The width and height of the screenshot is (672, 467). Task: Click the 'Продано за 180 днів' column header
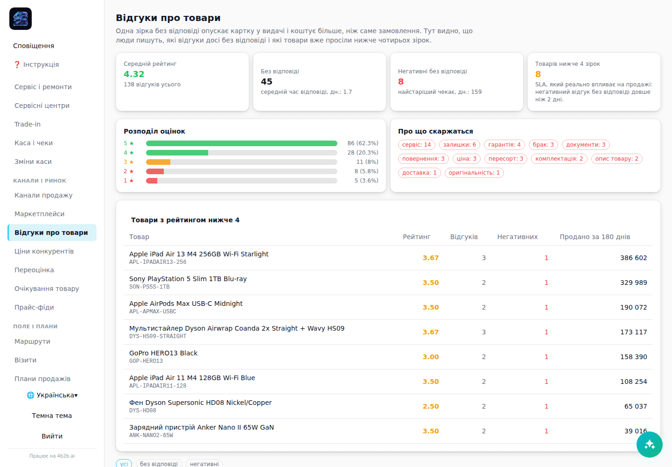(x=595, y=237)
